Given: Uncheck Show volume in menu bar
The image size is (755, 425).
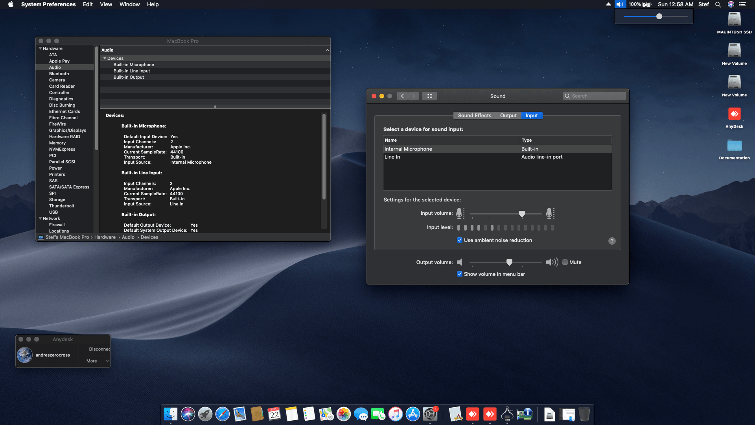Looking at the screenshot, I should click(460, 274).
